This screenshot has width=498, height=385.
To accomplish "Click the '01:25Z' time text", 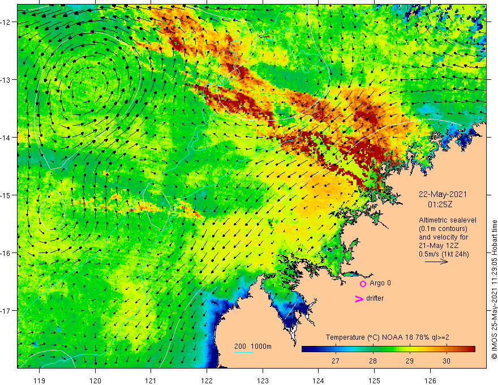I will 440,204.
